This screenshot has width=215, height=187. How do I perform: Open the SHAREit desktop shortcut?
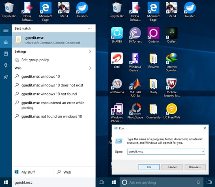click(117, 35)
